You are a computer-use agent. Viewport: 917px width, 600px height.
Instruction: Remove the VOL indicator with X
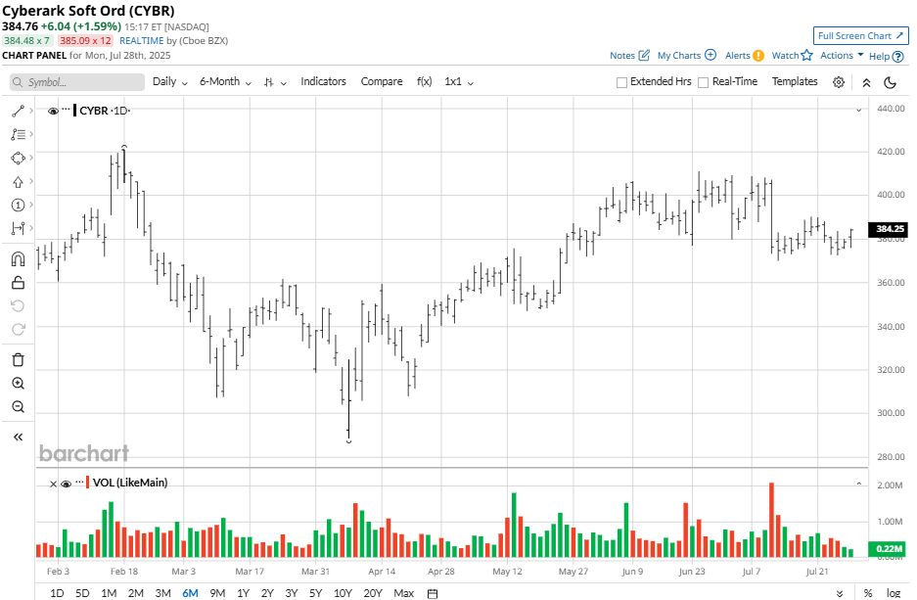point(53,484)
